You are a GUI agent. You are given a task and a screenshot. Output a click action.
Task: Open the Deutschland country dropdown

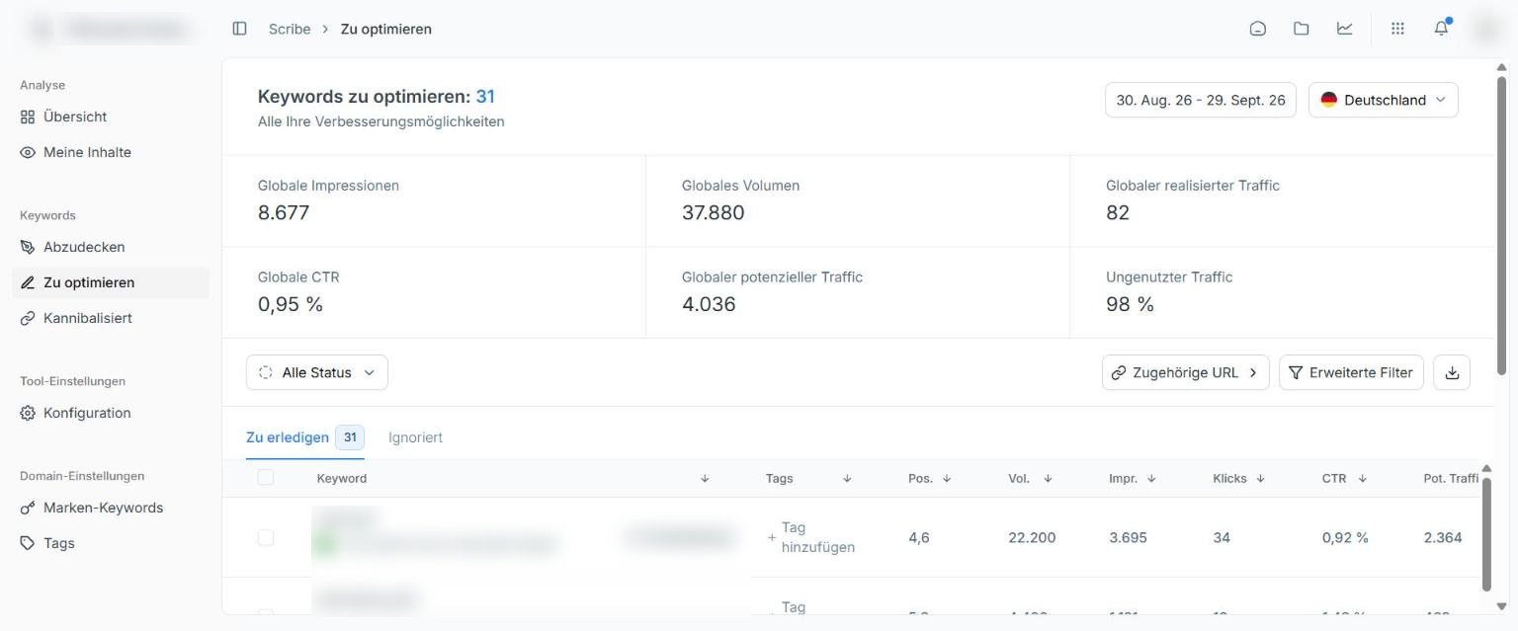point(1384,100)
